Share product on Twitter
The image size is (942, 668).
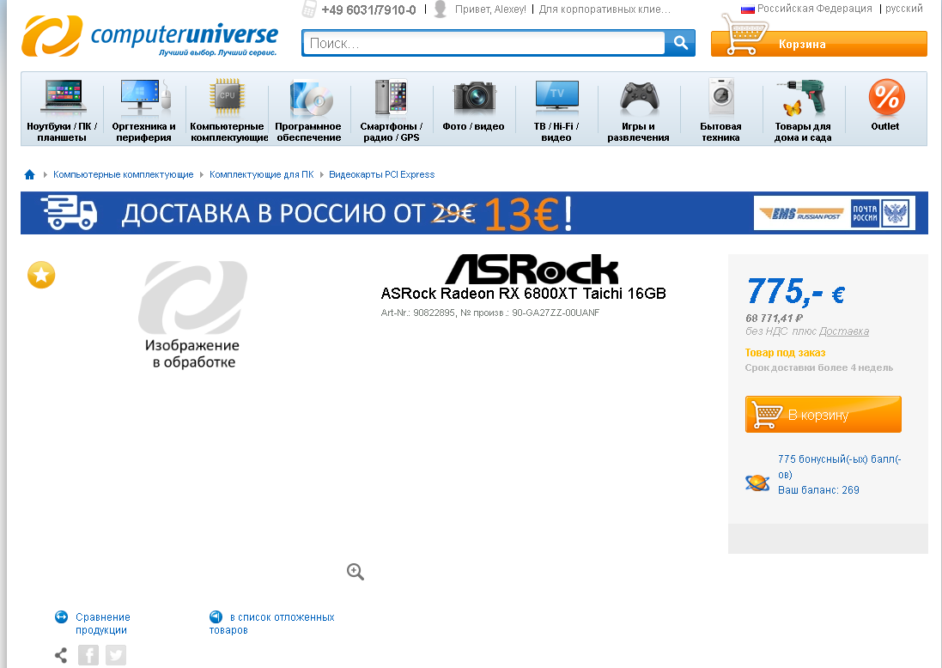[x=116, y=655]
